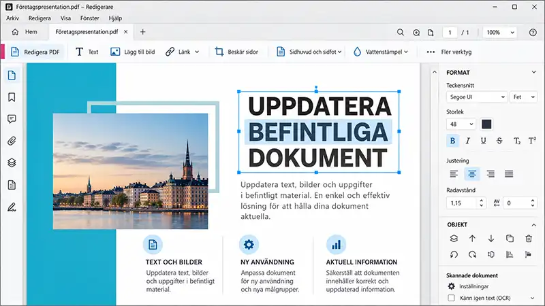Screen dimensions: 545x306
Task: Open Fler verktyg more tools
Action: (x=449, y=52)
